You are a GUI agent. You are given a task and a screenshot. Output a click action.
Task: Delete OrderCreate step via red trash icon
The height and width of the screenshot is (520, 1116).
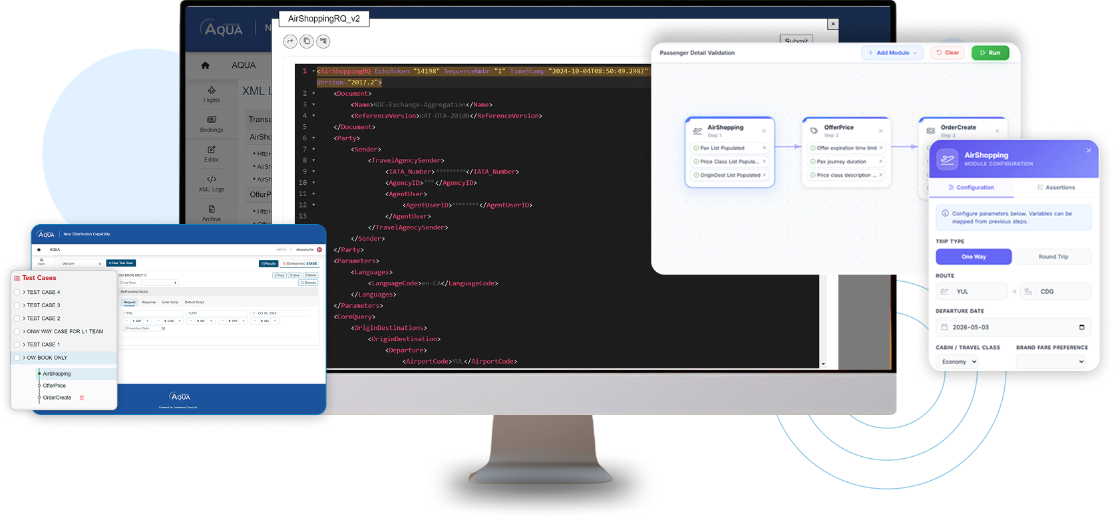[x=82, y=398]
